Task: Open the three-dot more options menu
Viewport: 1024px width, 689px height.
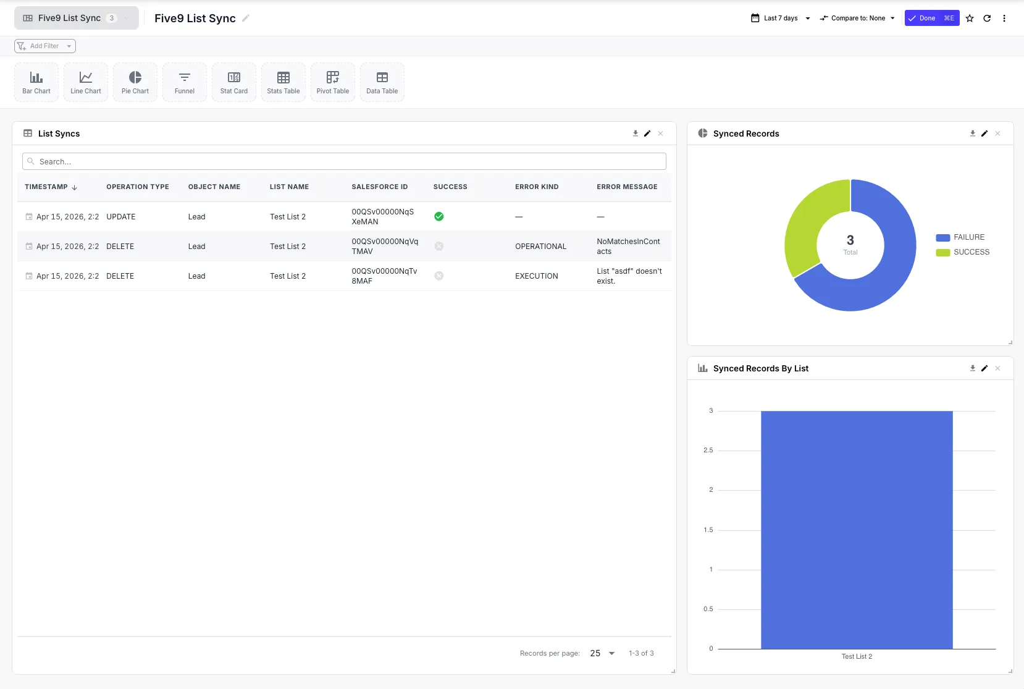Action: click(1004, 18)
